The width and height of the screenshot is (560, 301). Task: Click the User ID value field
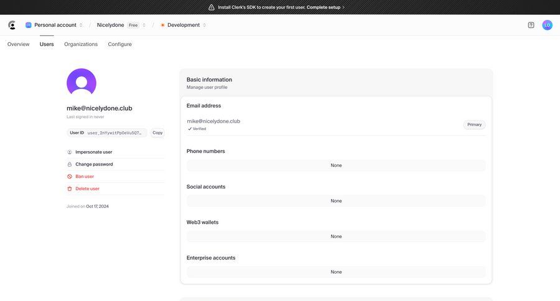click(x=107, y=133)
